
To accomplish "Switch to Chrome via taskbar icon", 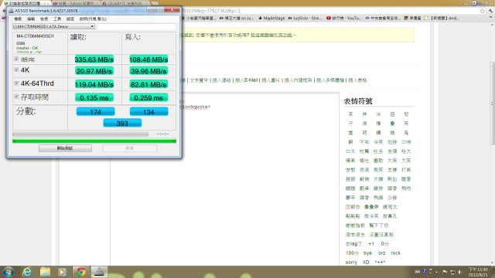I will tap(80, 271).
